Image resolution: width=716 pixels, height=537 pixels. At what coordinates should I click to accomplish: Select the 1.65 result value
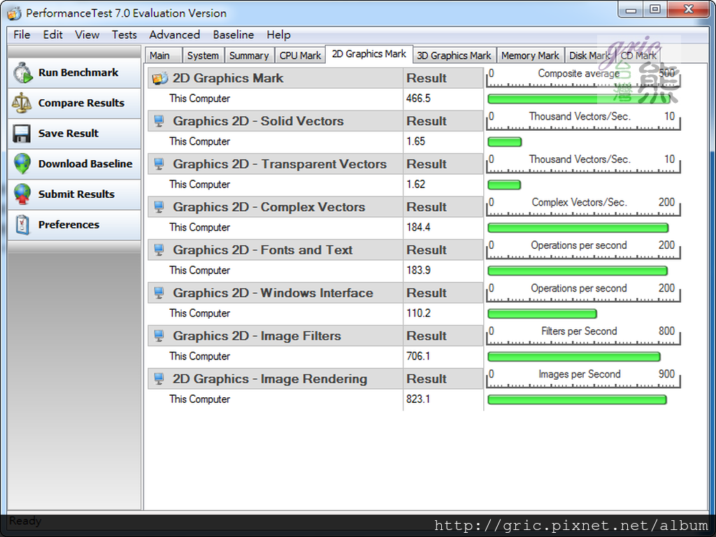click(415, 141)
